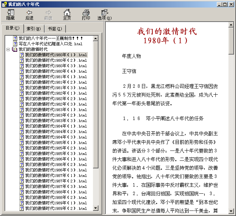Open topic 我们的激情时代1989年（2）.html
Screen dimensions: 236x216
click(56, 208)
